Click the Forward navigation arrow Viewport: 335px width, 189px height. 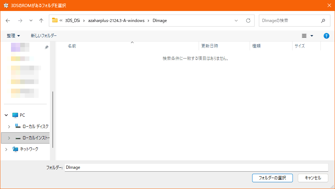point(20,21)
